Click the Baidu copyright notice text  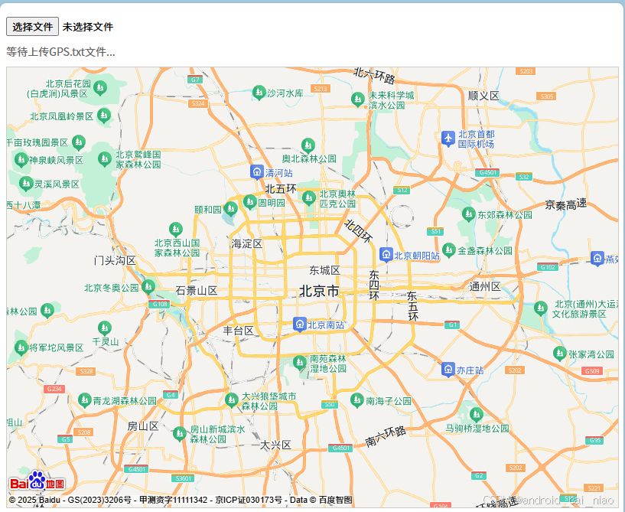tap(181, 500)
